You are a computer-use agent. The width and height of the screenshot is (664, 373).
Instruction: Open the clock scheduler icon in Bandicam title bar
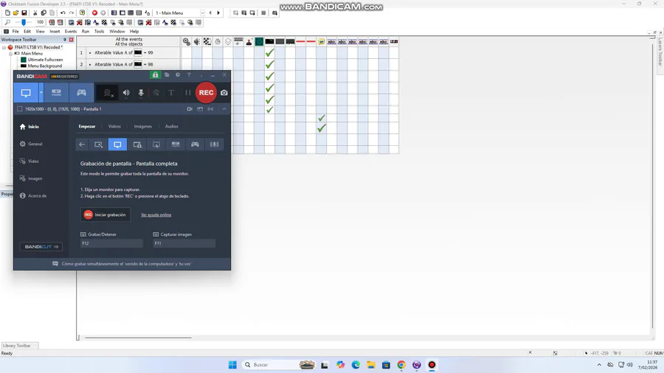pos(178,75)
